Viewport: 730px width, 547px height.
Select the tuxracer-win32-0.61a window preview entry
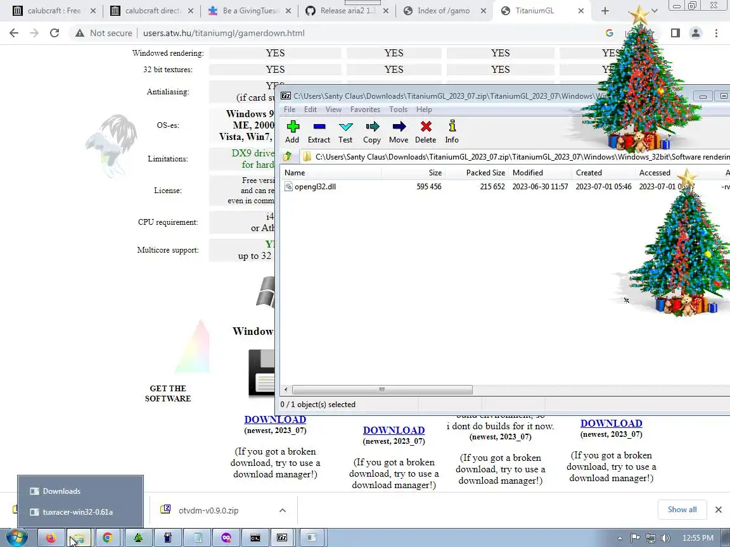tap(80, 512)
